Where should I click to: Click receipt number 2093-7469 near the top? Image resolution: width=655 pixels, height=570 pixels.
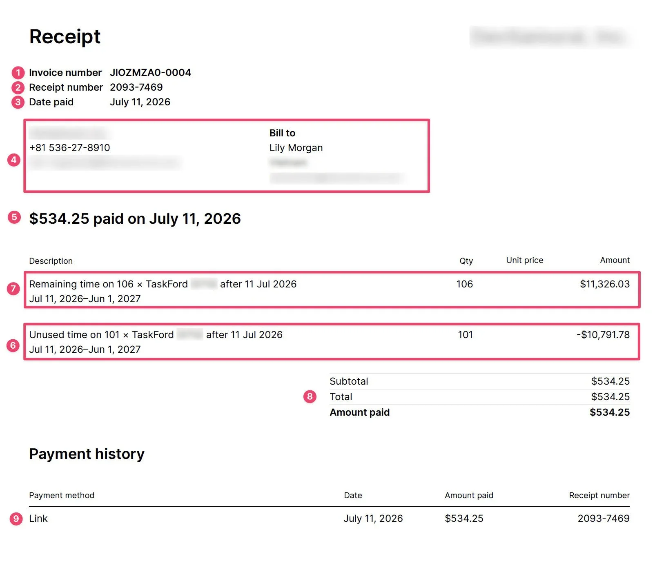[136, 87]
